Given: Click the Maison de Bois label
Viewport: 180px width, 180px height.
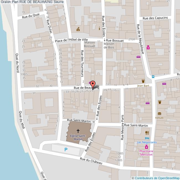Looking at the screenshot, I should (109, 46).
